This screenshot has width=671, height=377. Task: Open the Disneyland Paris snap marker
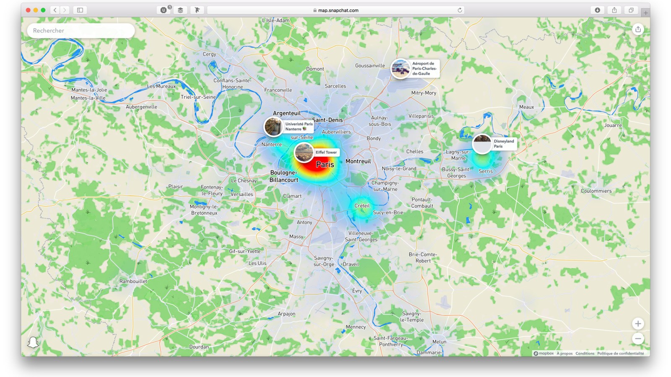(x=482, y=144)
